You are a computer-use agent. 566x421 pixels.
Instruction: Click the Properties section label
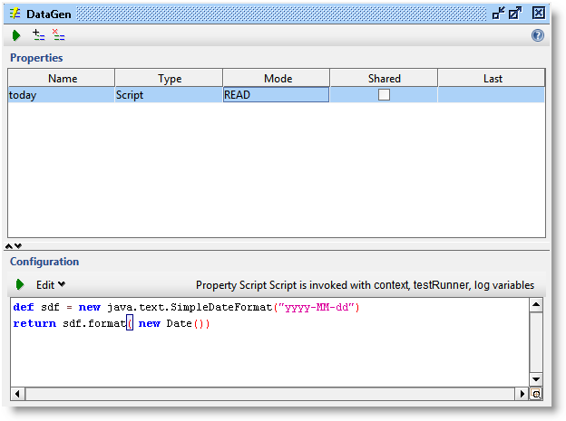(x=36, y=58)
